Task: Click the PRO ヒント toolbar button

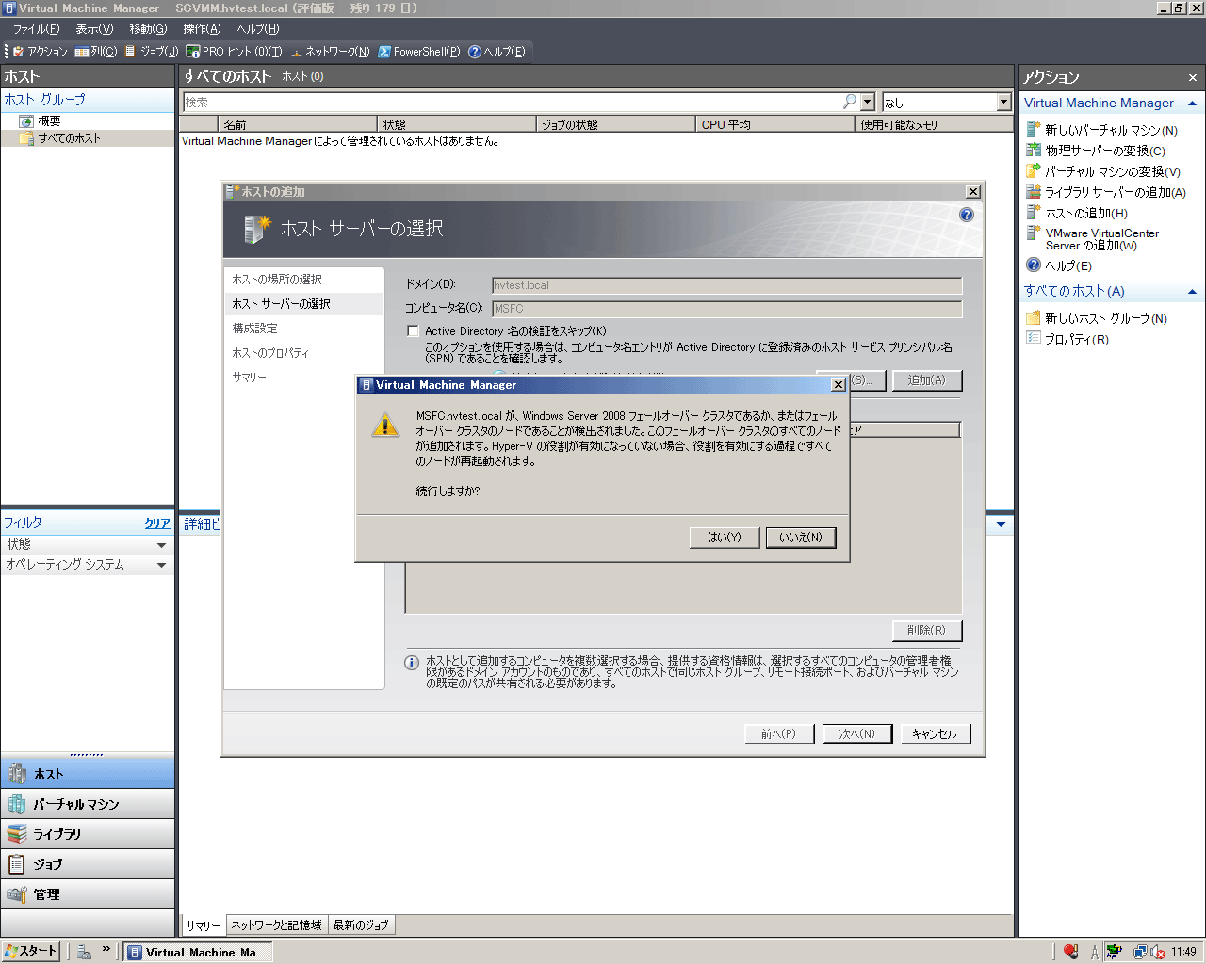Action: 234,52
